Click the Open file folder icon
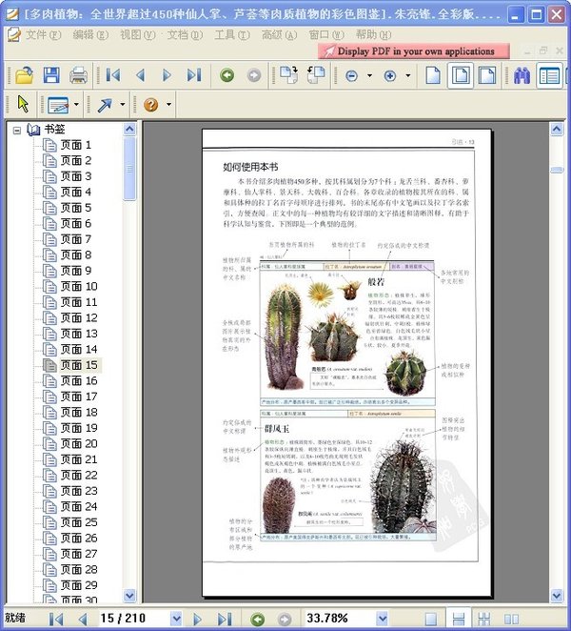 24,75
